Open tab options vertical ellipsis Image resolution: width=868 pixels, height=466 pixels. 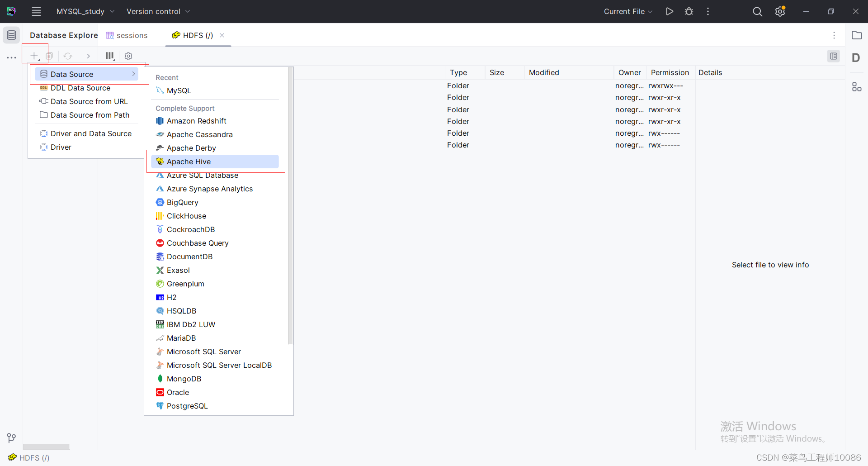point(834,35)
